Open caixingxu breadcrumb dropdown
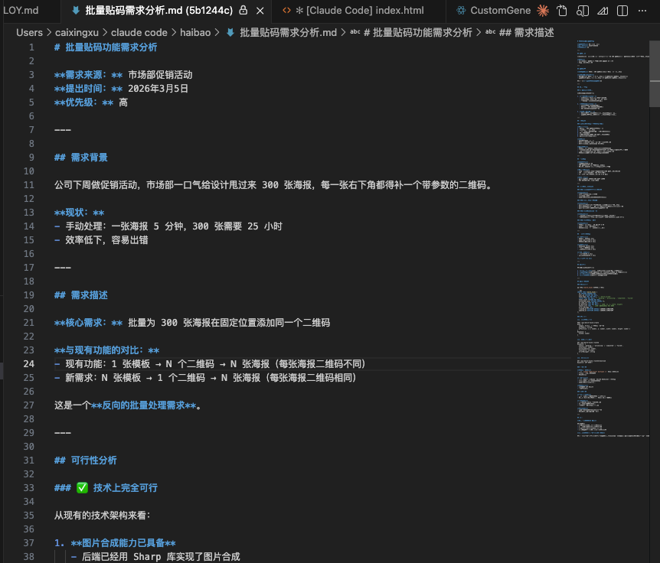Image resolution: width=660 pixels, height=563 pixels. point(77,32)
